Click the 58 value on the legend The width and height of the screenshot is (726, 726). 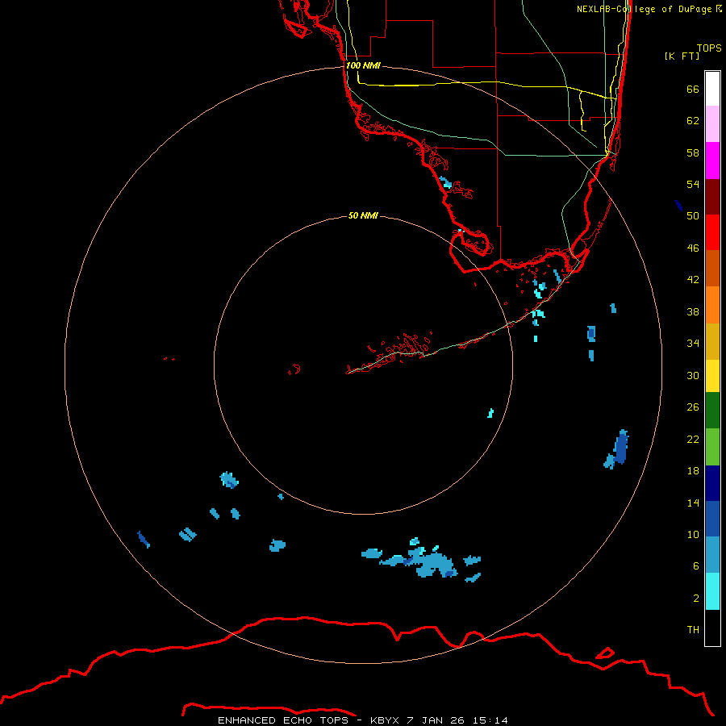pos(693,152)
